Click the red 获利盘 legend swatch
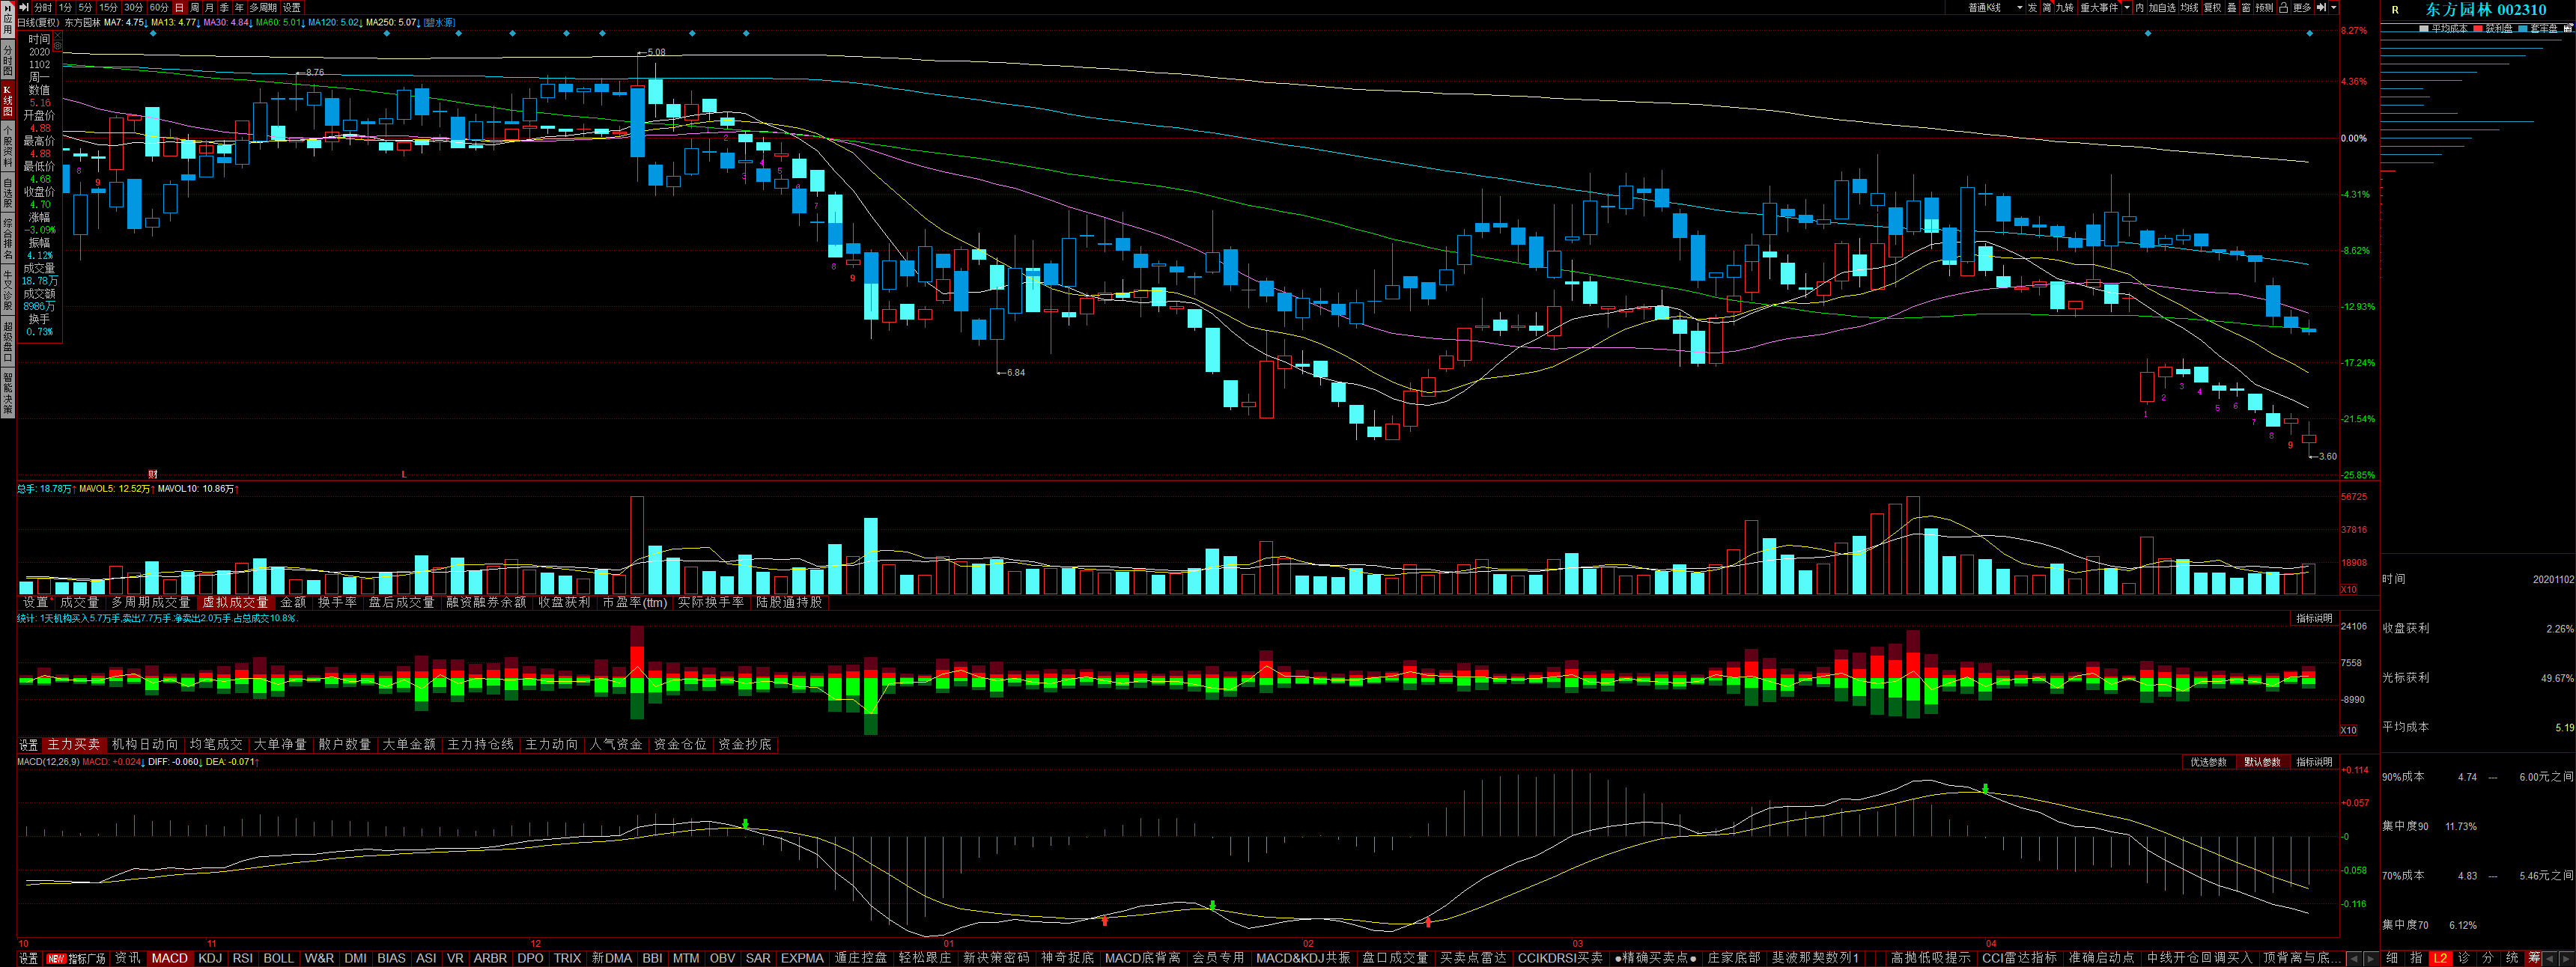2576x967 pixels. [x=2478, y=29]
